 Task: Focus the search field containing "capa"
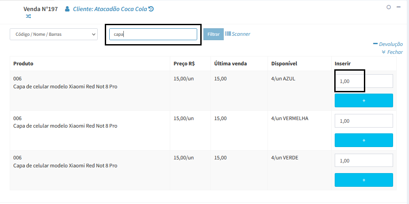(x=153, y=34)
